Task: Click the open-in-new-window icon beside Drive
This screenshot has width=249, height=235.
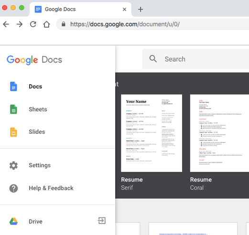Action: pyautogui.click(x=102, y=221)
